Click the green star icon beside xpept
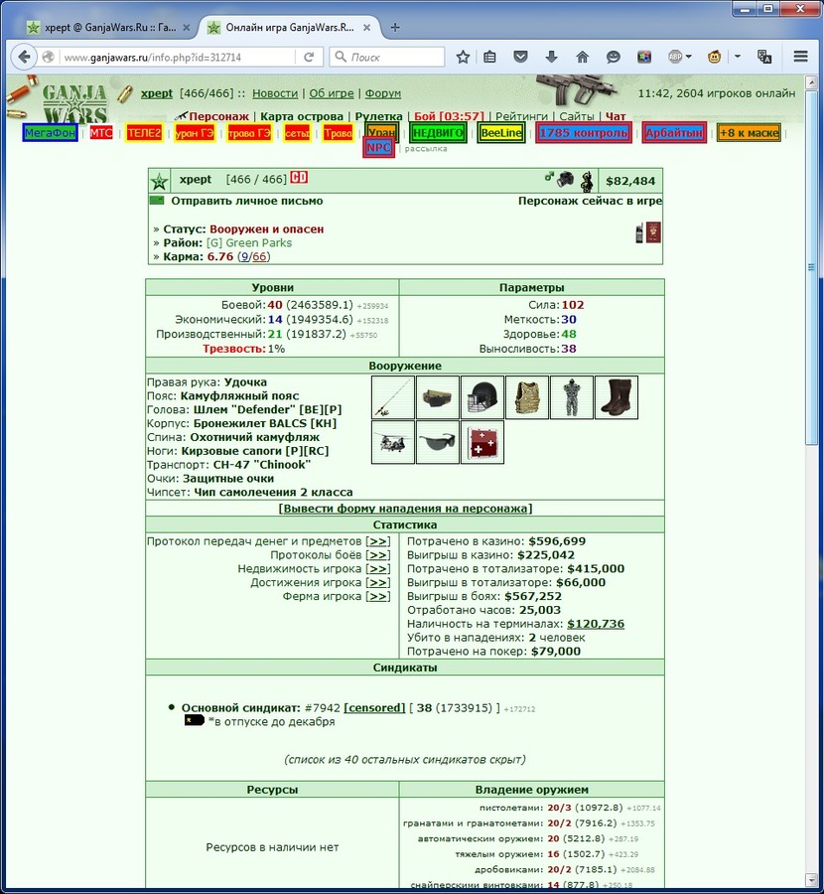This screenshot has width=824, height=894. click(x=159, y=182)
